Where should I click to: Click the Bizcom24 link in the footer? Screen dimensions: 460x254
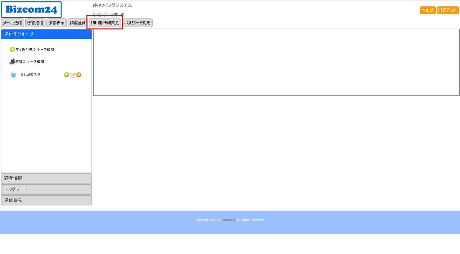pyautogui.click(x=228, y=220)
